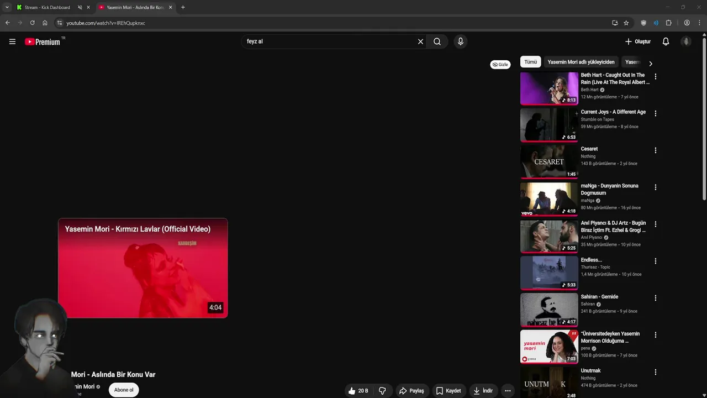Bookmark this page with star
The width and height of the screenshot is (707, 398).
point(626,23)
